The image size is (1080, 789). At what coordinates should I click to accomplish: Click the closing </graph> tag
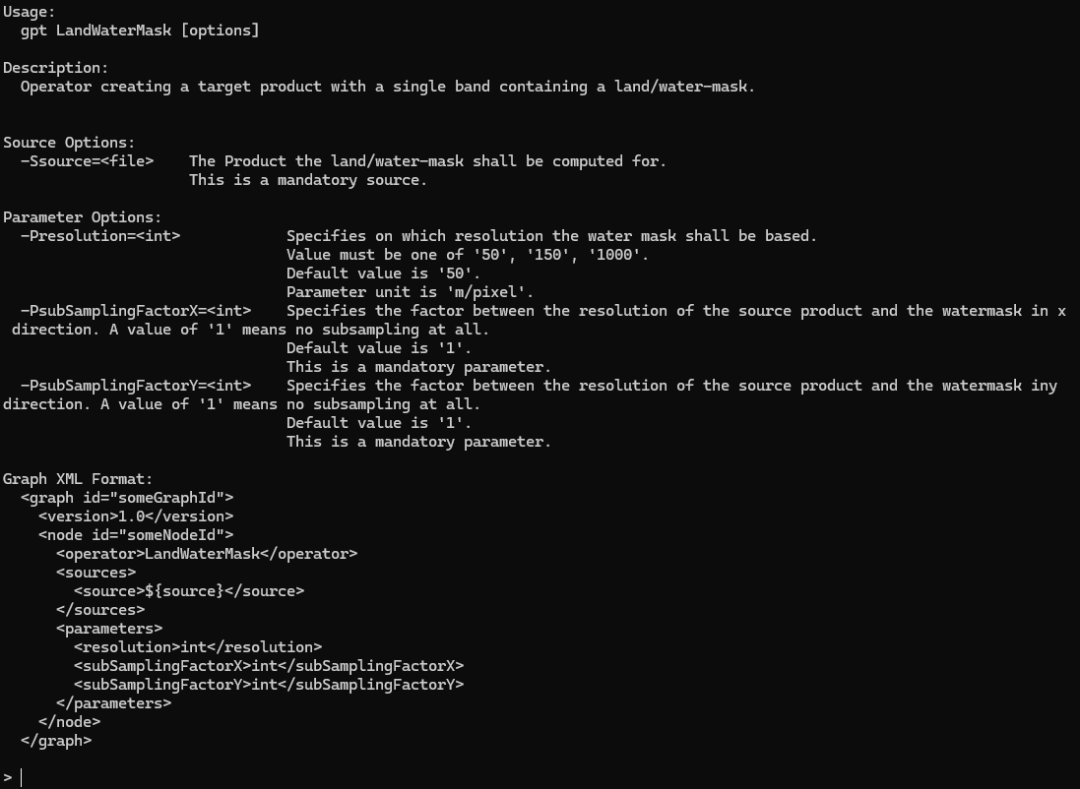(56, 741)
